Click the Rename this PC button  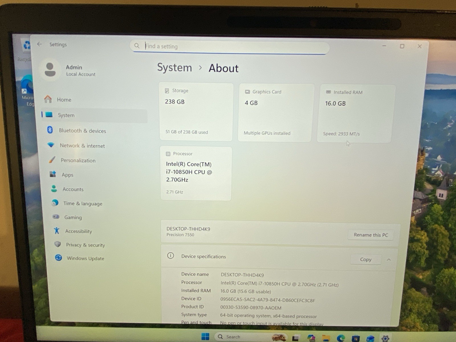tap(371, 235)
